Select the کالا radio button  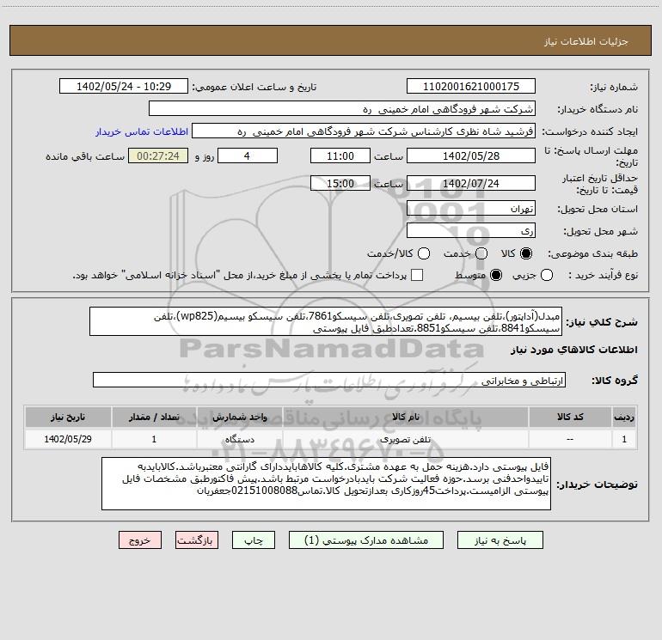526,253
